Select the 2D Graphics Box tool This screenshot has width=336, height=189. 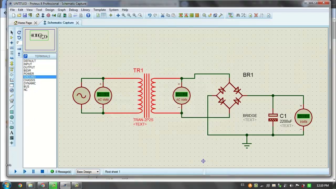click(x=12, y=112)
